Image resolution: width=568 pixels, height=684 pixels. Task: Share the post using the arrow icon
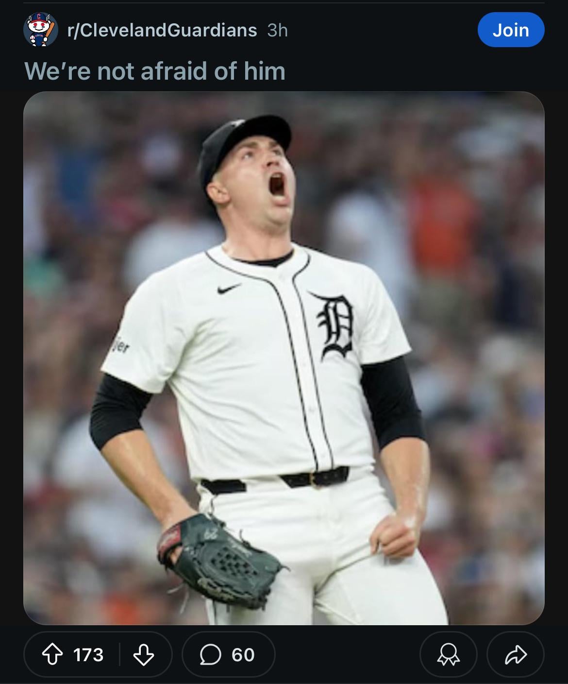pyautogui.click(x=516, y=655)
